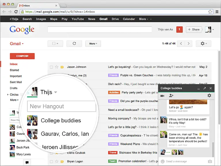Go to older messages with the right arrow
This screenshot has height=166, width=221.
[188, 43]
